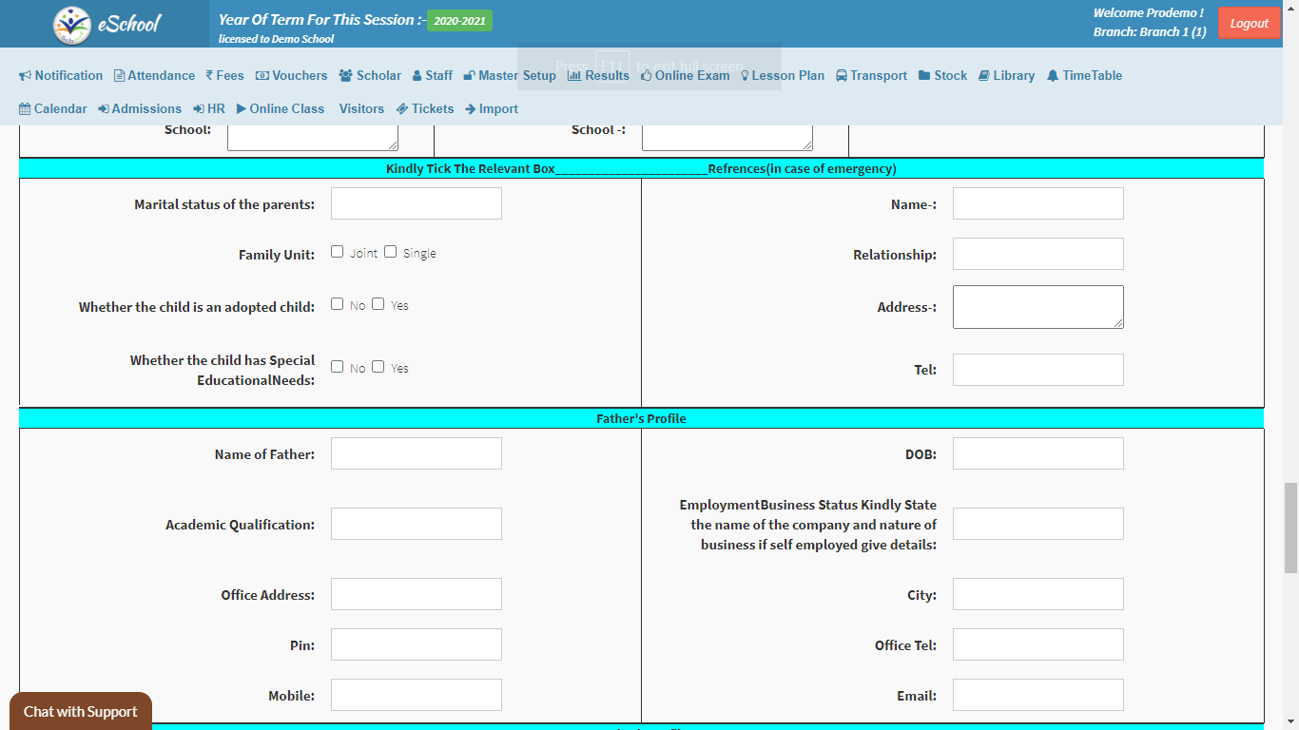The height and width of the screenshot is (730, 1299).
Task: Click the Name of Father field
Action: point(416,453)
